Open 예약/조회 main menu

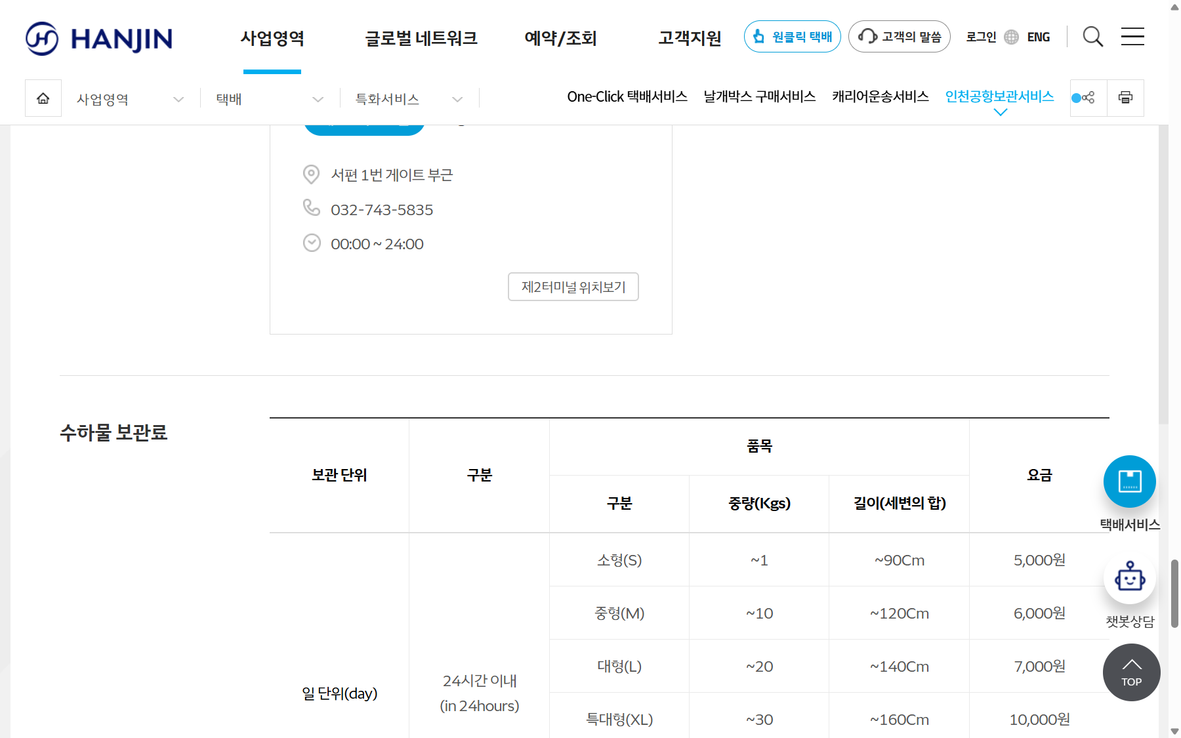point(561,38)
